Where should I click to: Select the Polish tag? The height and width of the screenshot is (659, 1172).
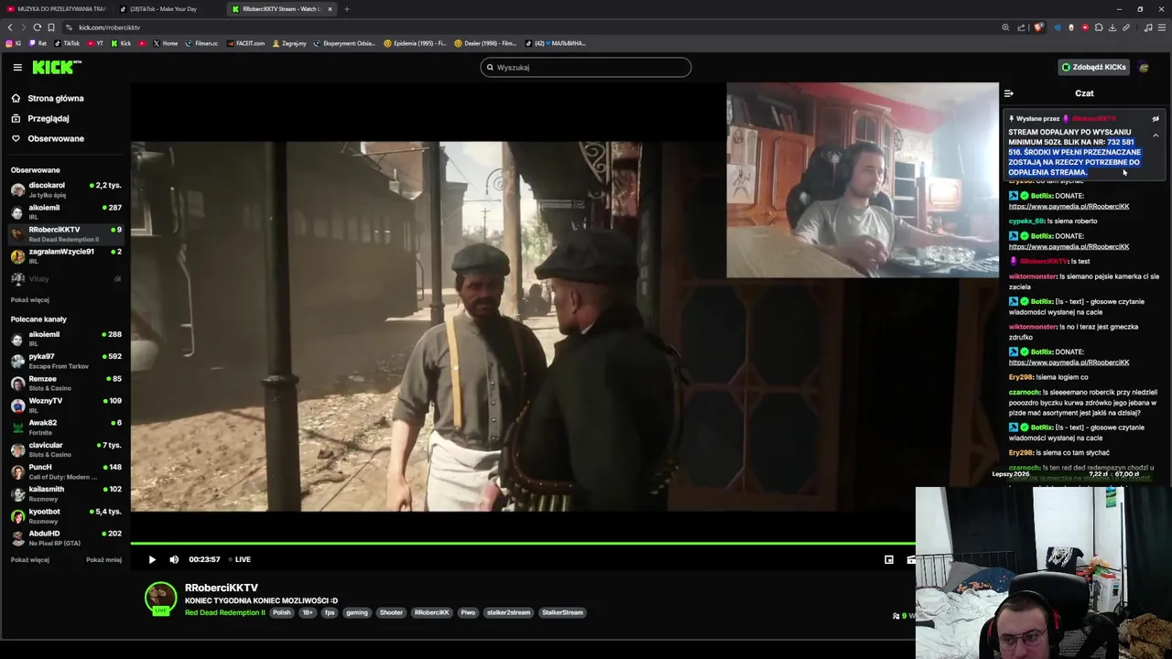click(x=281, y=612)
